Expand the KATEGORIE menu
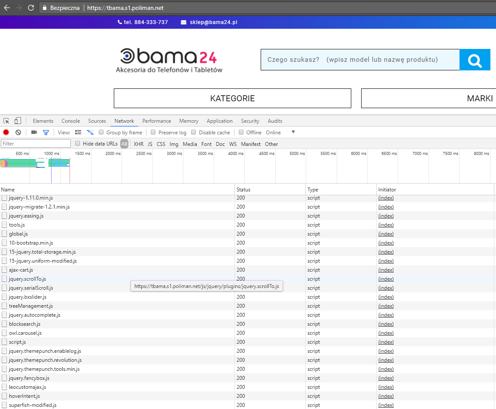This screenshot has width=496, height=409. coord(232,98)
